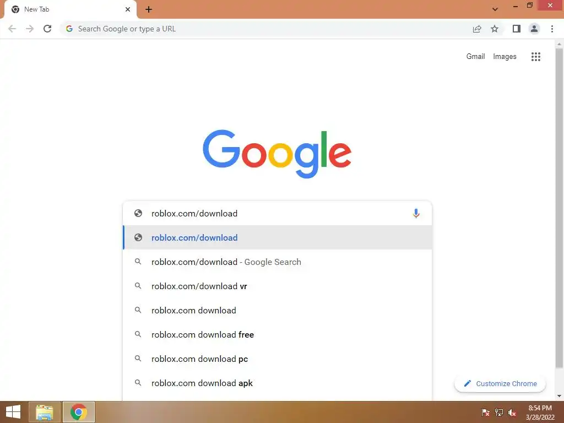Click the Customize Chrome button
Viewport: 564px width, 423px height.
[500, 383]
